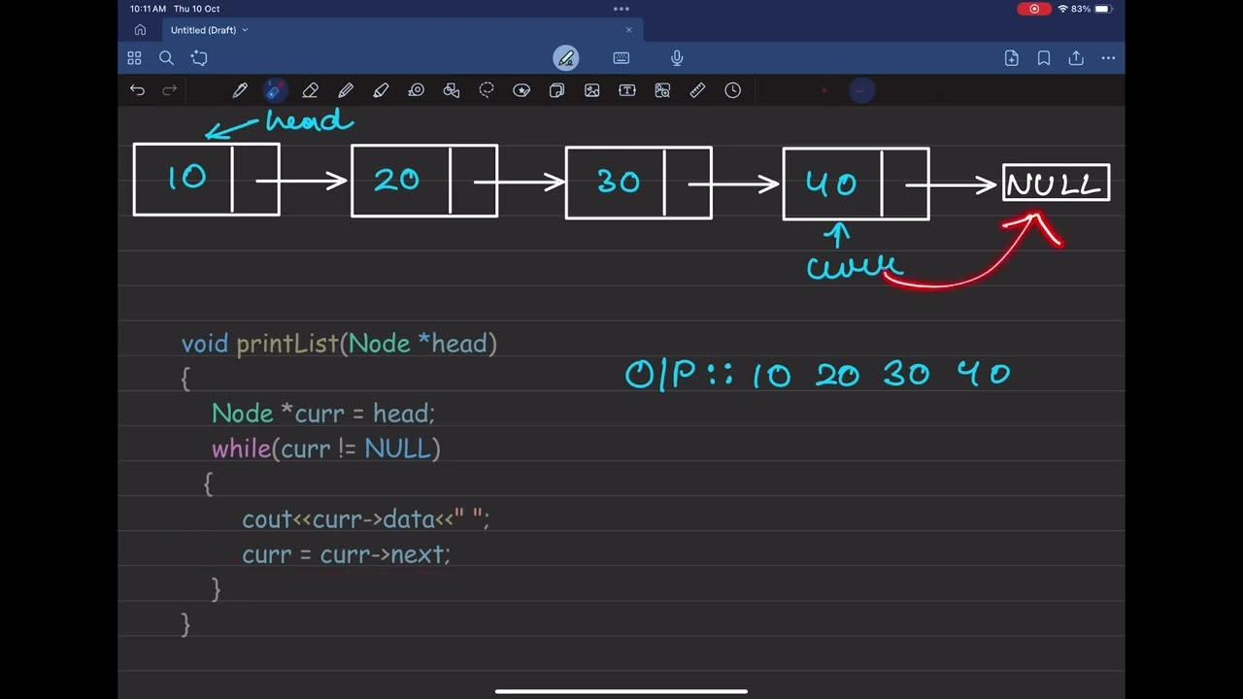The height and width of the screenshot is (699, 1243).
Task: Pick the dark circled red stroke color
Action: [860, 90]
